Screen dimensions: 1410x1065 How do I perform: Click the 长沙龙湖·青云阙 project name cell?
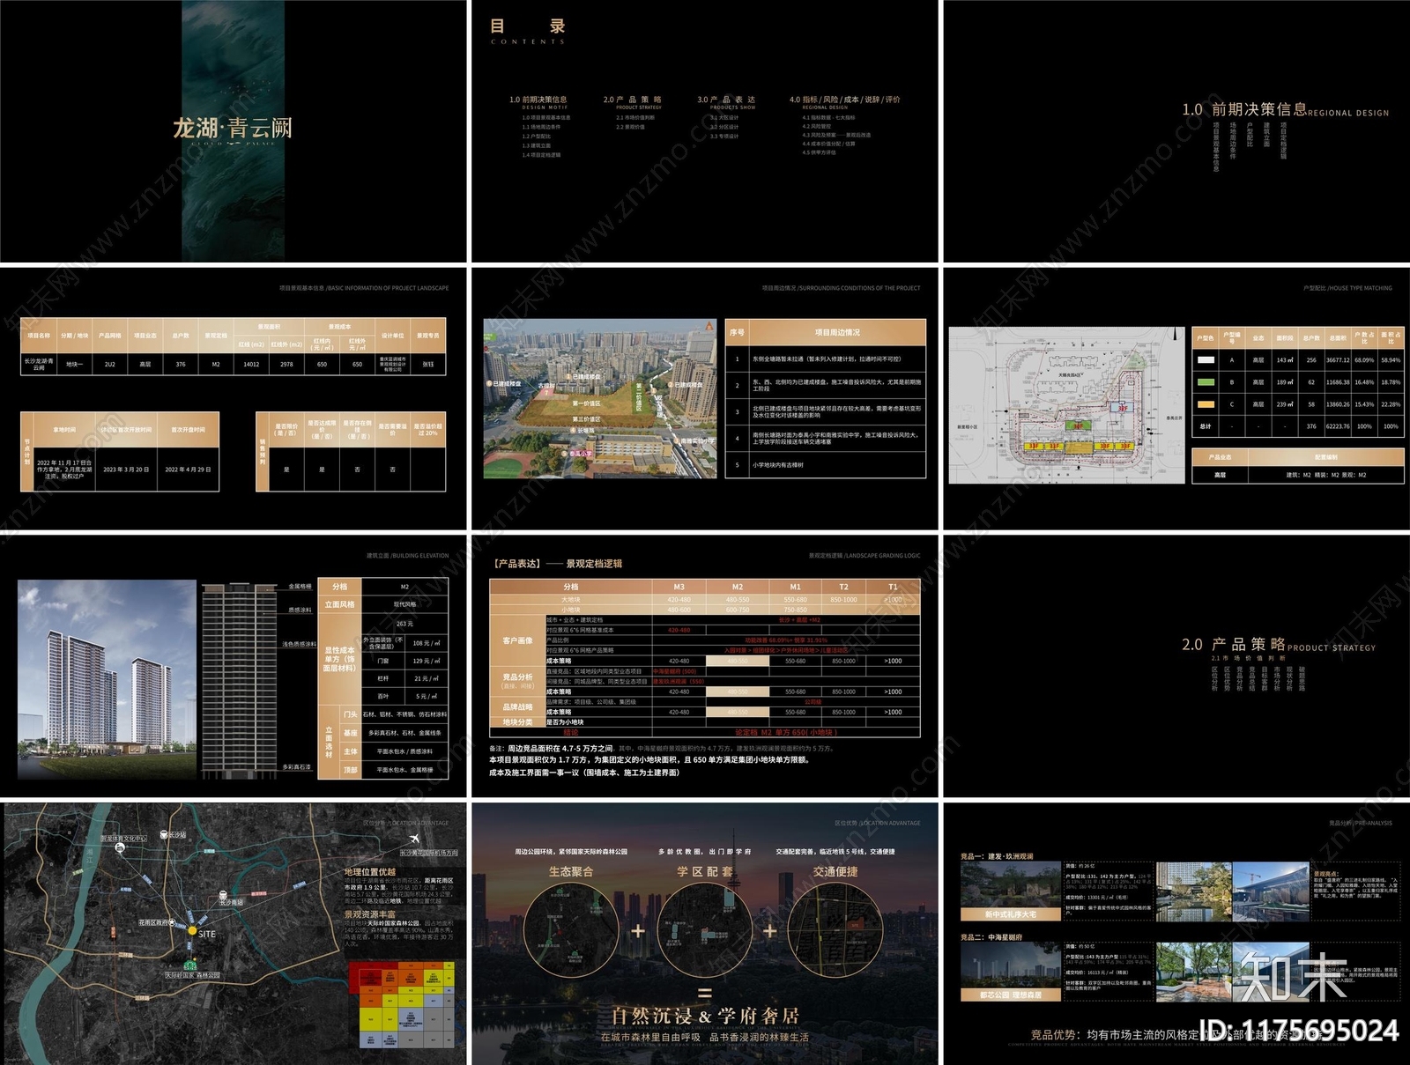39,364
